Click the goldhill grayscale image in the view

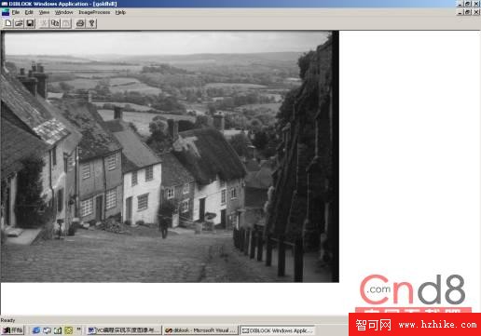[170, 156]
